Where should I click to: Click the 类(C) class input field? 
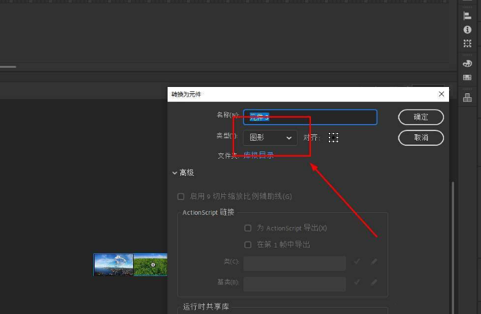coord(294,263)
